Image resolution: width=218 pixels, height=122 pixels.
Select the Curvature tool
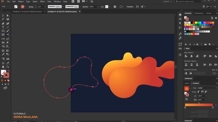point(7,23)
